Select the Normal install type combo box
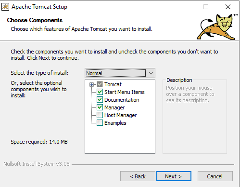This screenshot has width=240, height=187. 120,73
